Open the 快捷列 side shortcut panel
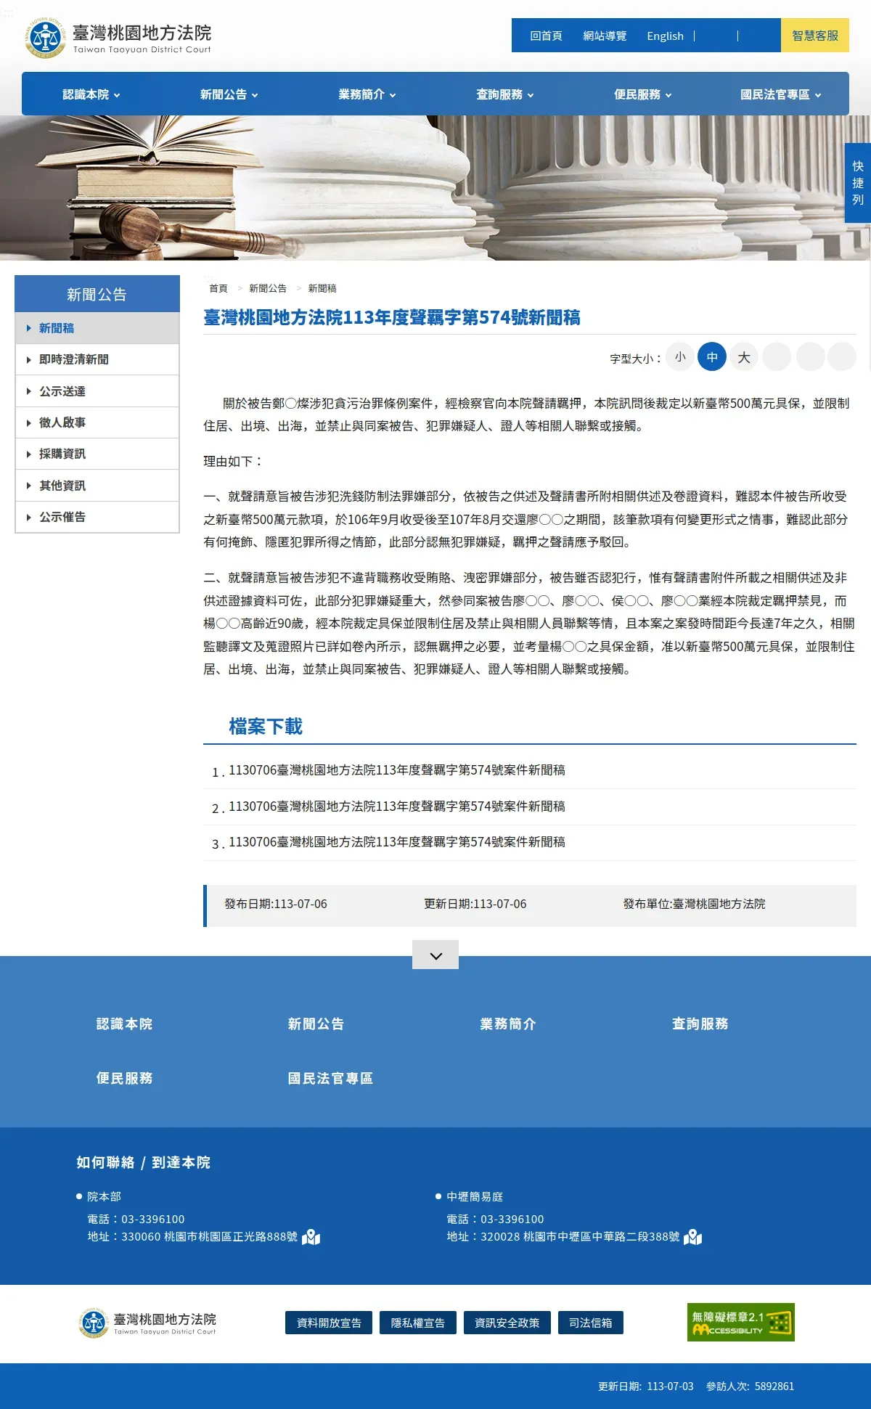Viewport: 871px width, 1409px height. (x=858, y=183)
